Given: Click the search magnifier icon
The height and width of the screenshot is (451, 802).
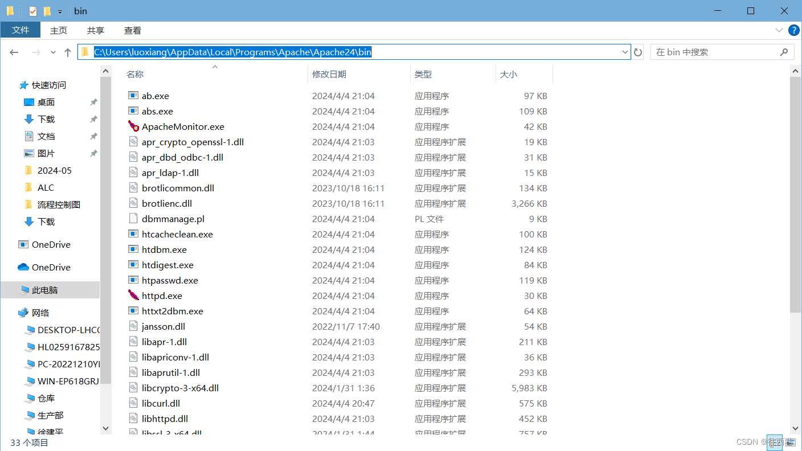Looking at the screenshot, I should click(x=784, y=52).
